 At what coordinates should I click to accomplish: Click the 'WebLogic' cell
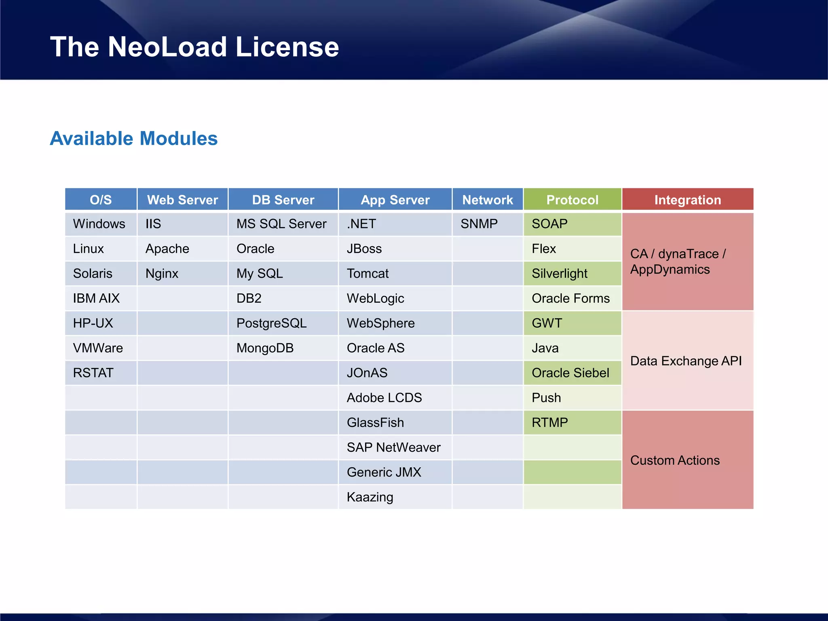pos(395,298)
